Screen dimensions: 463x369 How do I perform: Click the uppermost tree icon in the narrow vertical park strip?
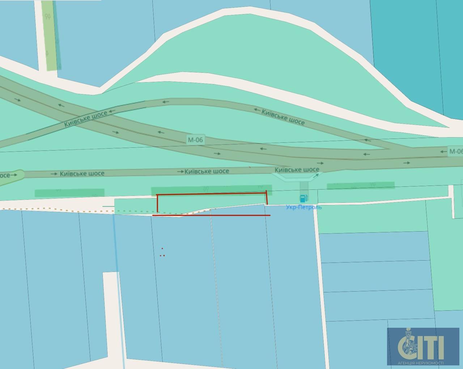pyautogui.click(x=47, y=17)
